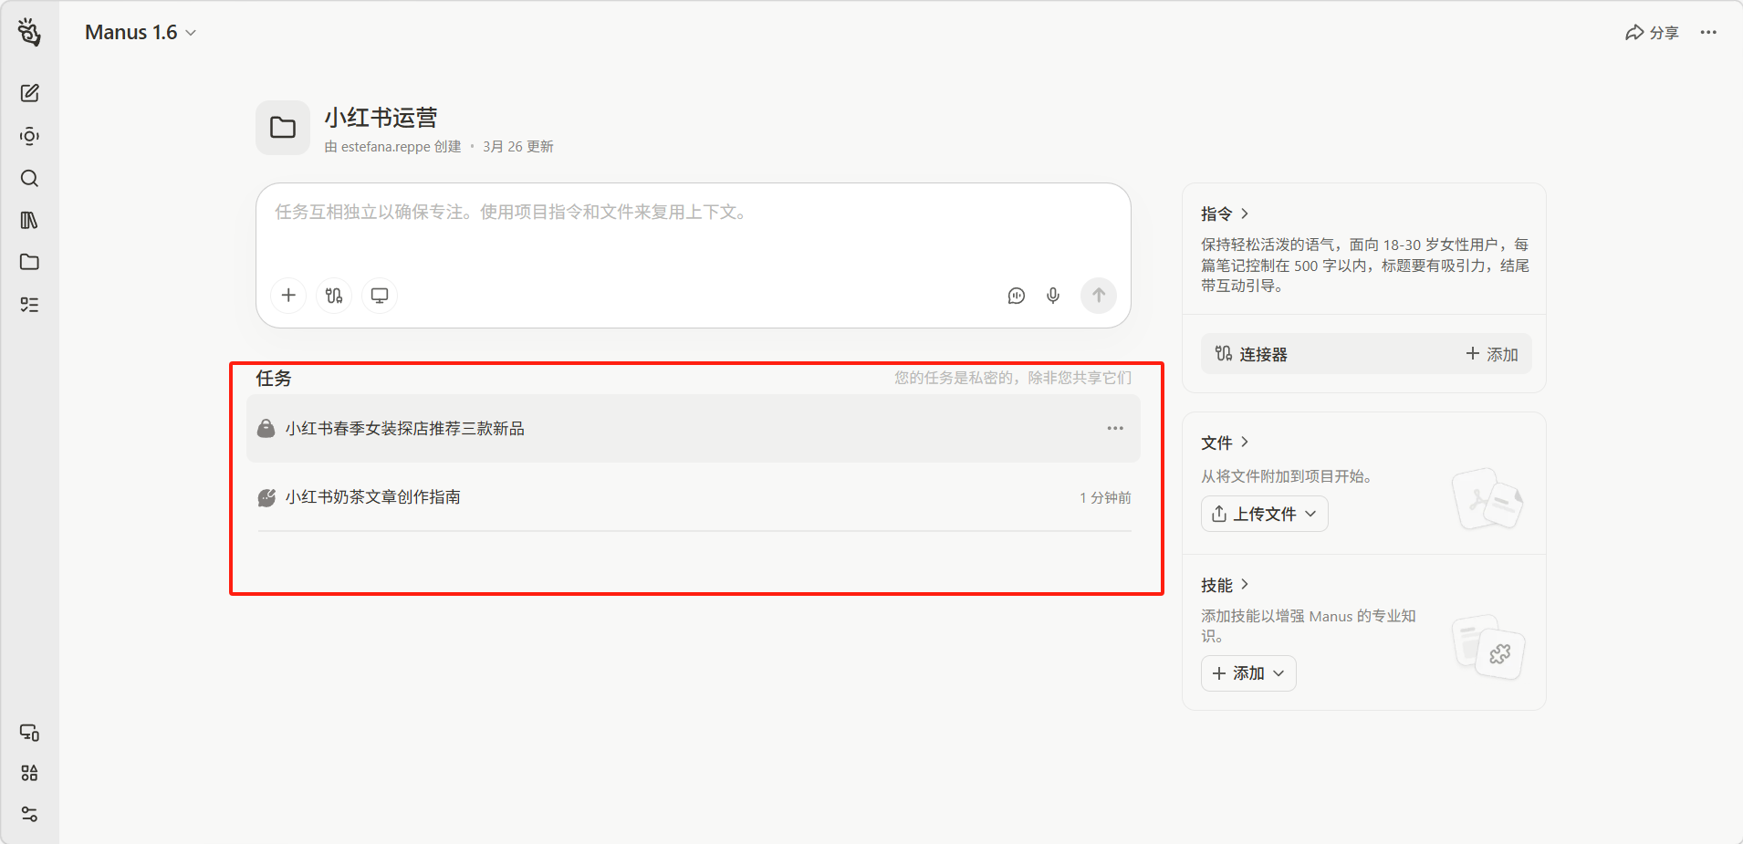This screenshot has height=844, width=1743.
Task: Open the speech bubble icon near microphone
Action: tap(1017, 296)
